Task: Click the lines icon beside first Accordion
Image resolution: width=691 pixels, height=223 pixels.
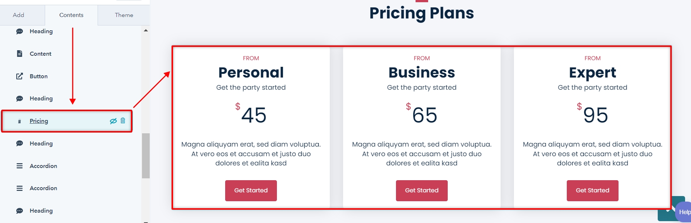Action: (x=20, y=166)
